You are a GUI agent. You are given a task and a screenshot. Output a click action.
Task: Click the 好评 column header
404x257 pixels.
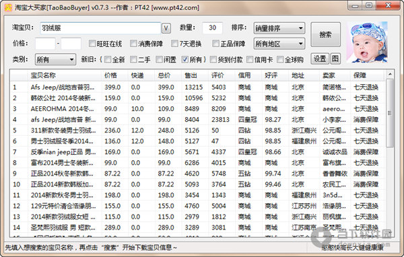coord(275,75)
